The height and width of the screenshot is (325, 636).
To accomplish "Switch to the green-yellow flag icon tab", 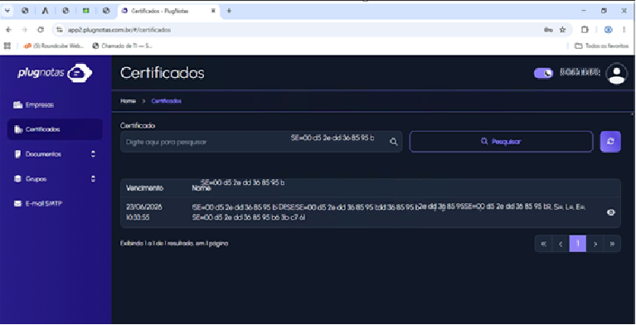I will pos(85,11).
